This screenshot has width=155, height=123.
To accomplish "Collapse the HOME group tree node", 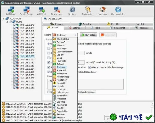I will point(7,22).
